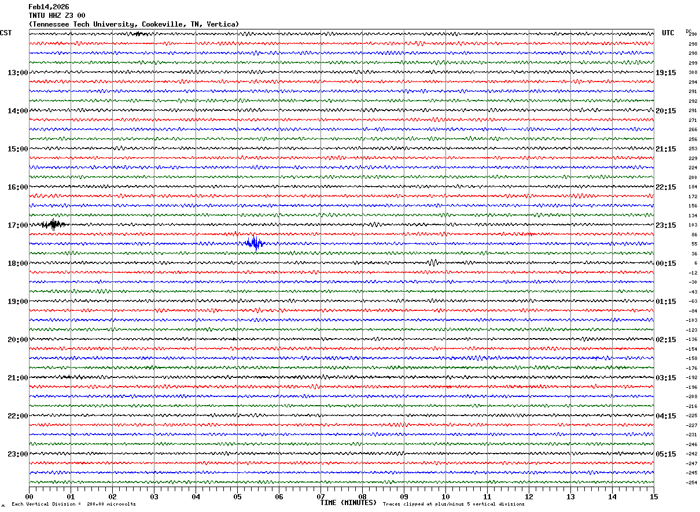Viewport: 700px width, 512px height.
Task: Click the 'DC' column header
Action: tap(688, 31)
